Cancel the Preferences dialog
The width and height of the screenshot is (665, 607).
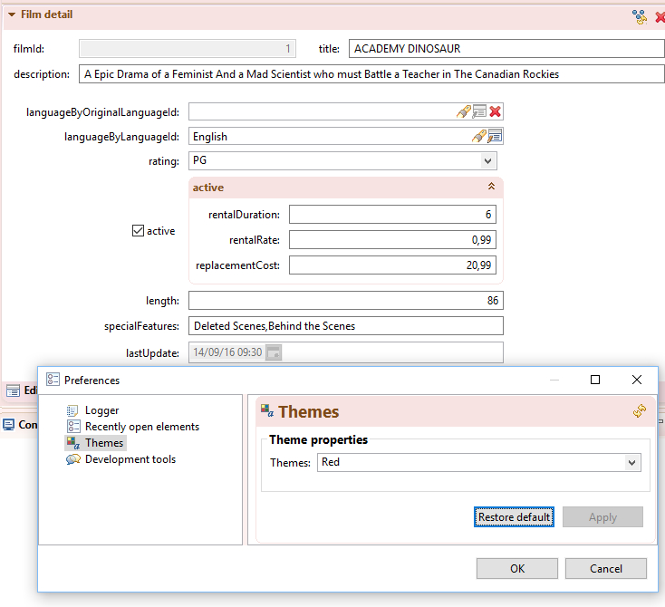click(605, 569)
